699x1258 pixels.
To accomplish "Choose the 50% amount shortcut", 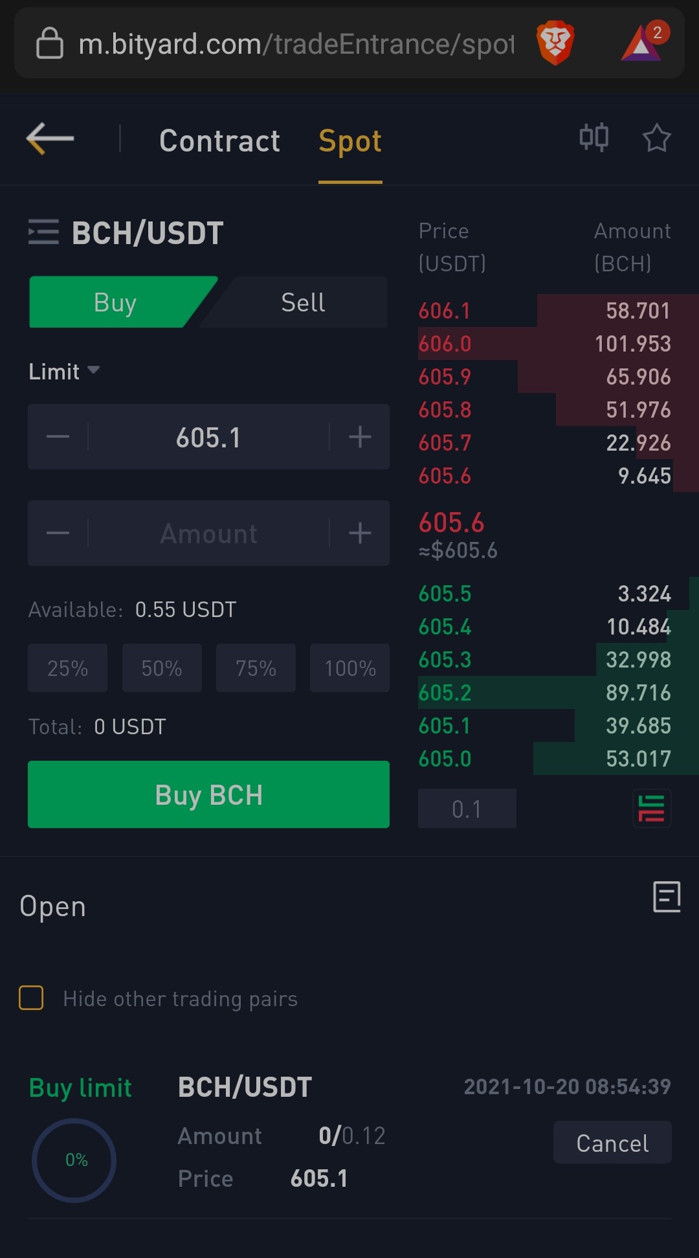I will [162, 668].
